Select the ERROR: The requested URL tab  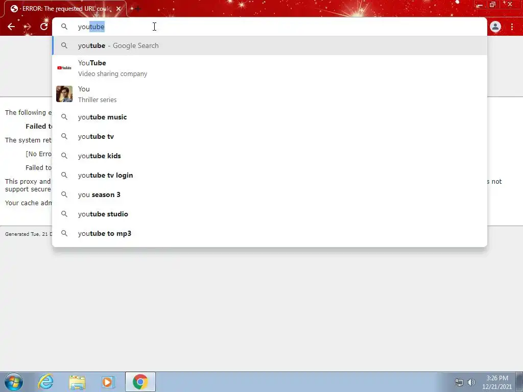(x=65, y=9)
